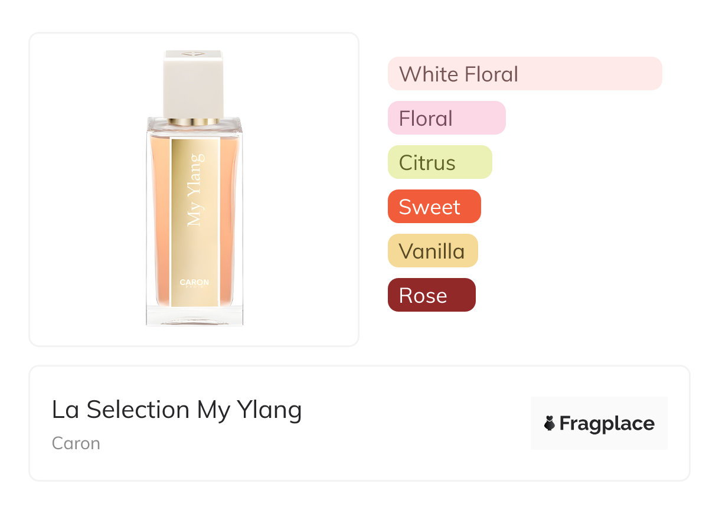The height and width of the screenshot is (510, 719).
Task: Select the dark red Rose accord bar
Action: [x=431, y=295]
